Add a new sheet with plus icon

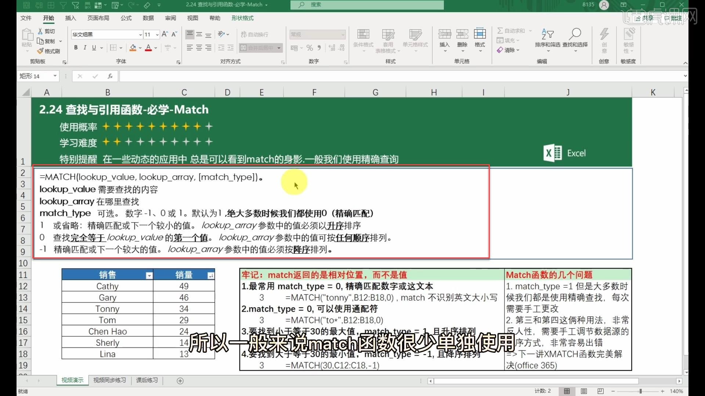click(x=180, y=381)
